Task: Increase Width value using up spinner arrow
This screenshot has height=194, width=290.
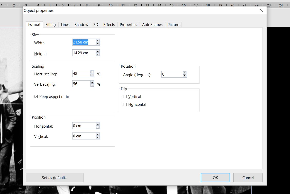Action: pyautogui.click(x=98, y=41)
